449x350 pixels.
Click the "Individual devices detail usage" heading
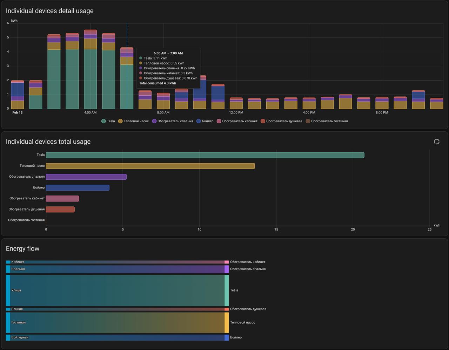50,11
